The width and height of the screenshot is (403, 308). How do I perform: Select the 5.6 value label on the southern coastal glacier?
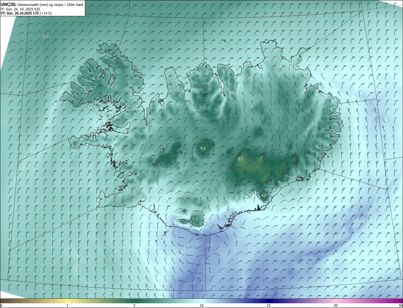click(x=195, y=219)
